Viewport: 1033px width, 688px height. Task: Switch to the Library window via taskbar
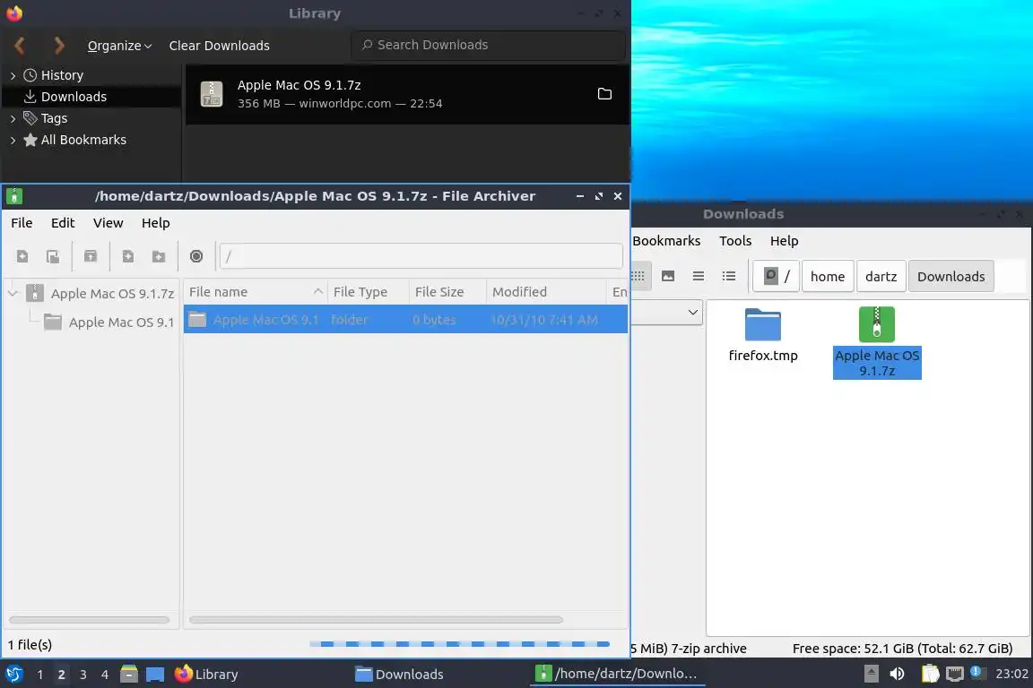pos(207,675)
